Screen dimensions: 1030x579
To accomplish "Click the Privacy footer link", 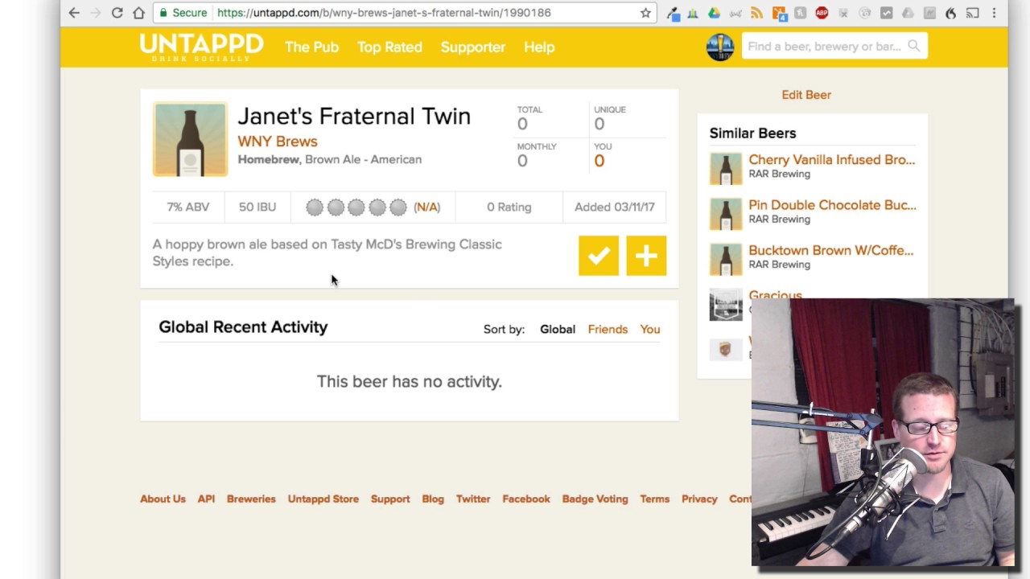I will click(x=699, y=499).
